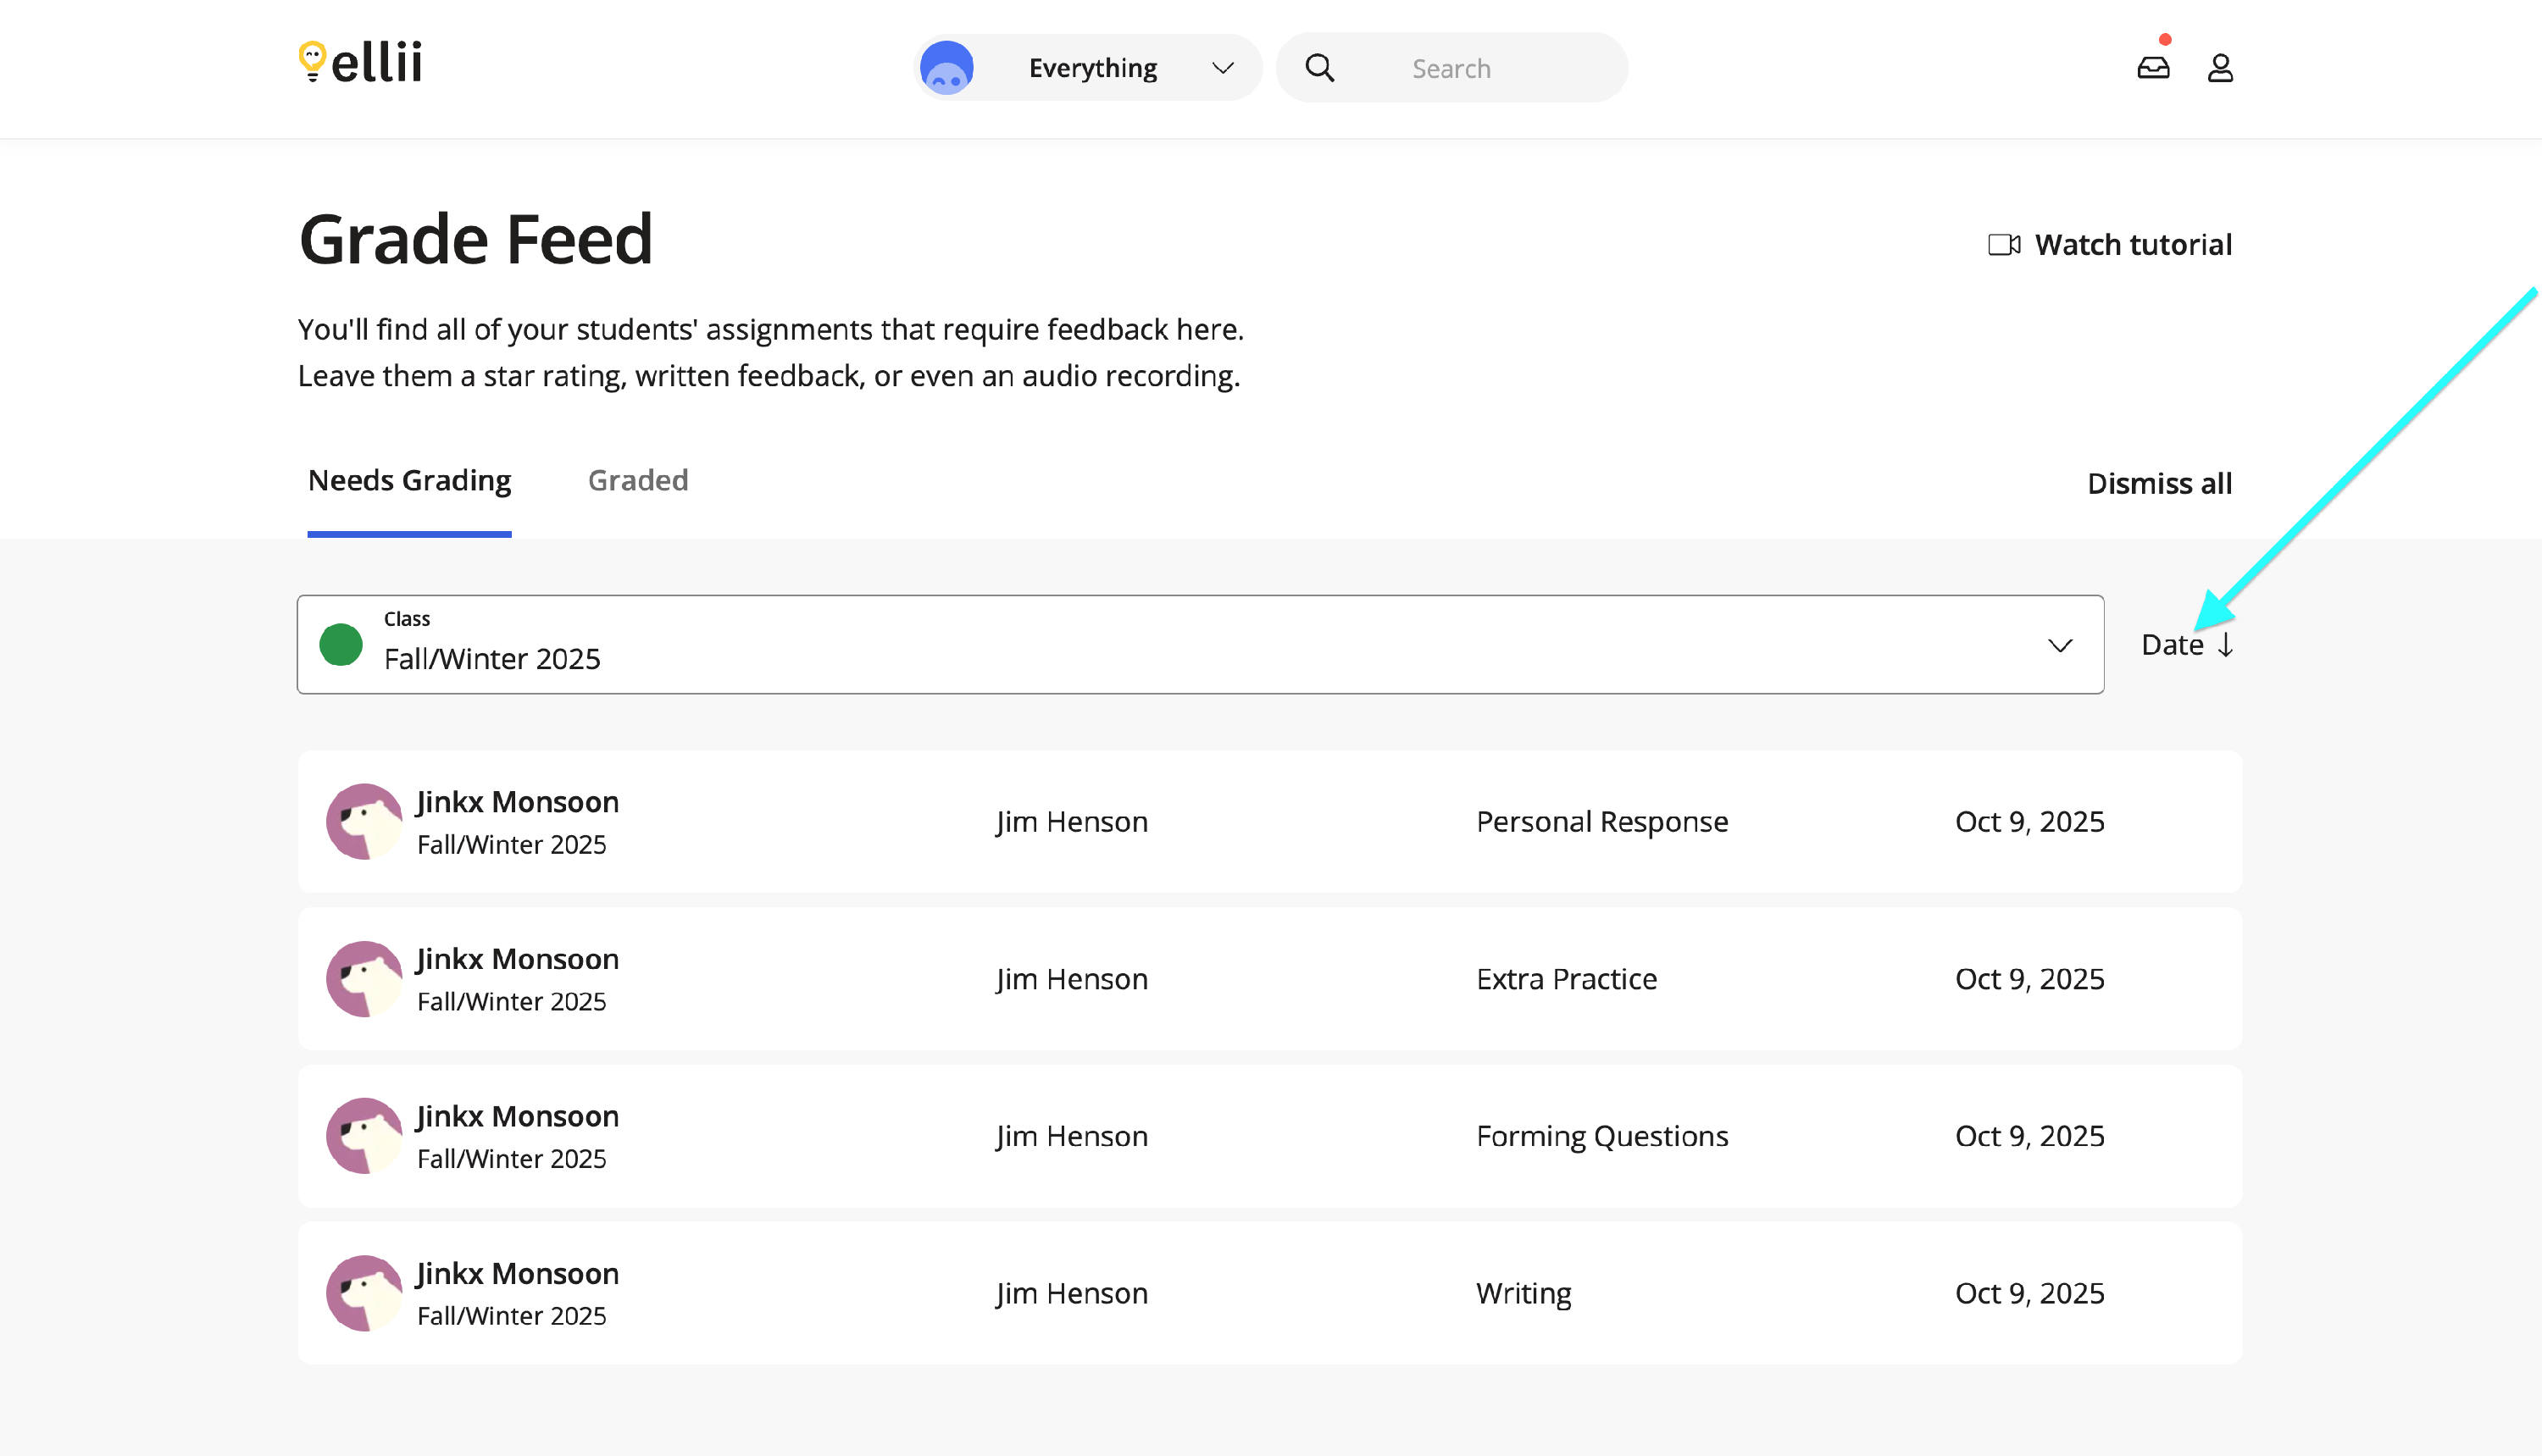Click into the Search field
This screenshot has width=2542, height=1456.
click(x=1480, y=68)
